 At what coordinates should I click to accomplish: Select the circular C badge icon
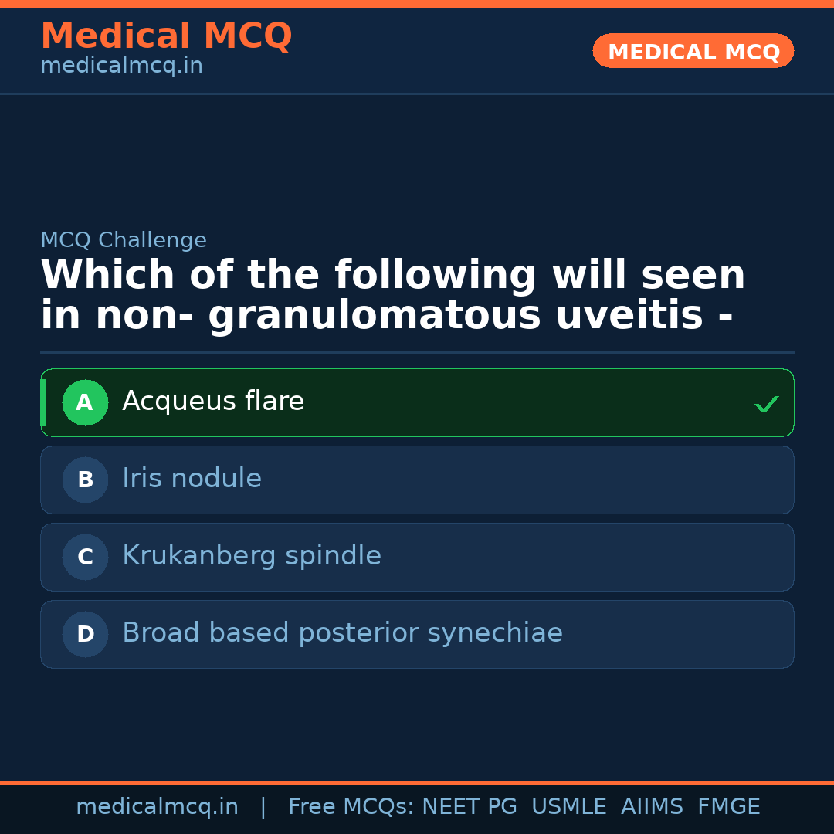point(85,557)
